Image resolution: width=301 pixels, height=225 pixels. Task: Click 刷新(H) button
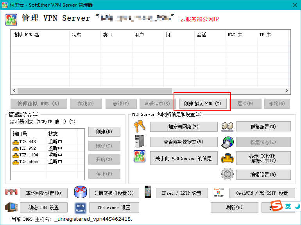pyautogui.click(x=235, y=207)
